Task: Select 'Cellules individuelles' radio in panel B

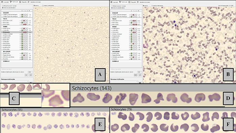Action: pyautogui.click(x=152, y=6)
